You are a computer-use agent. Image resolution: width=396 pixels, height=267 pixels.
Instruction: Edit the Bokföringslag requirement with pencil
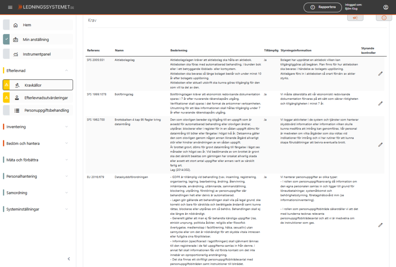click(x=380, y=103)
